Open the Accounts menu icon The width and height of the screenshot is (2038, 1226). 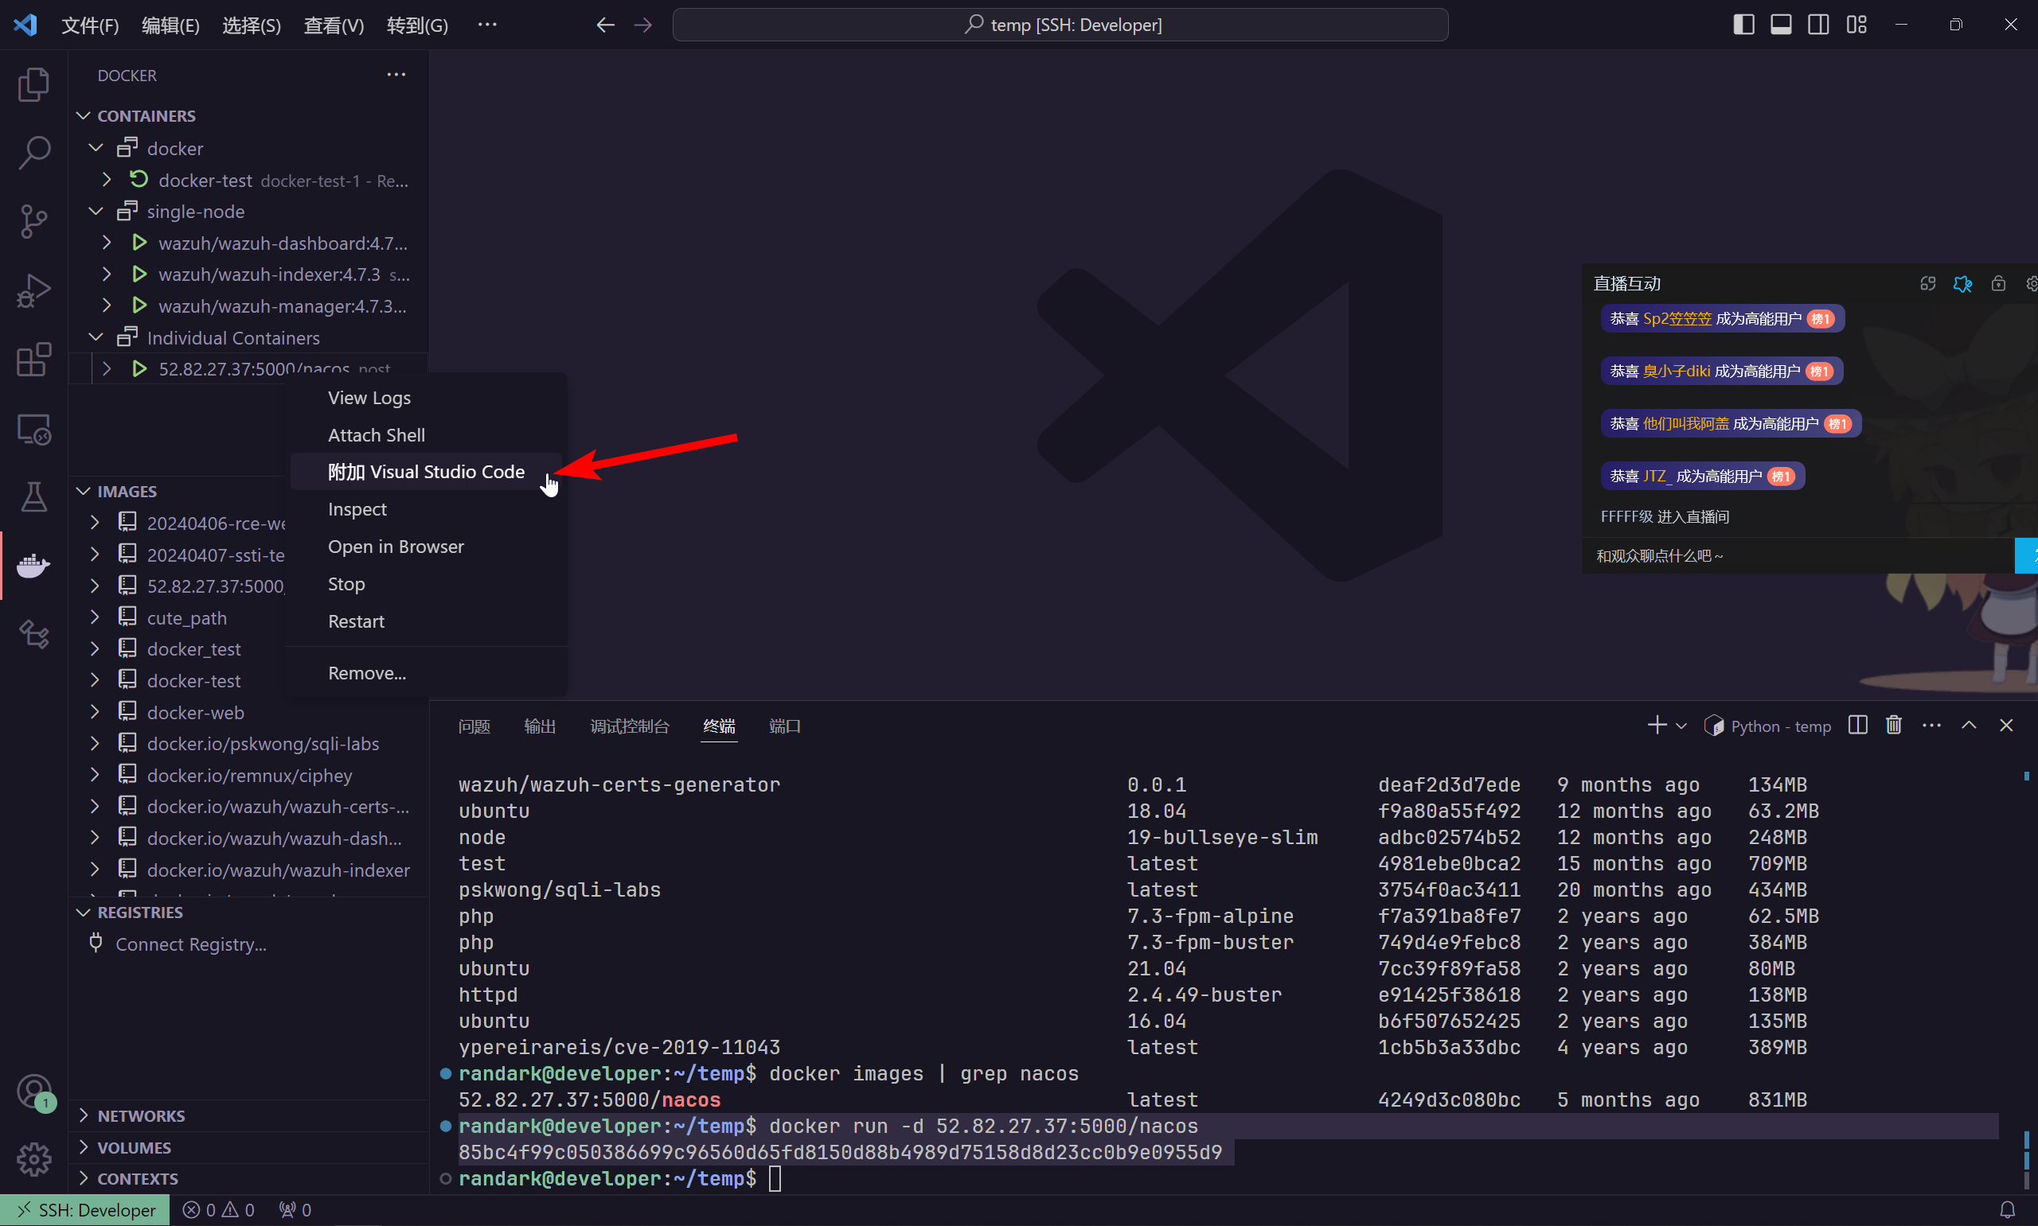[33, 1092]
